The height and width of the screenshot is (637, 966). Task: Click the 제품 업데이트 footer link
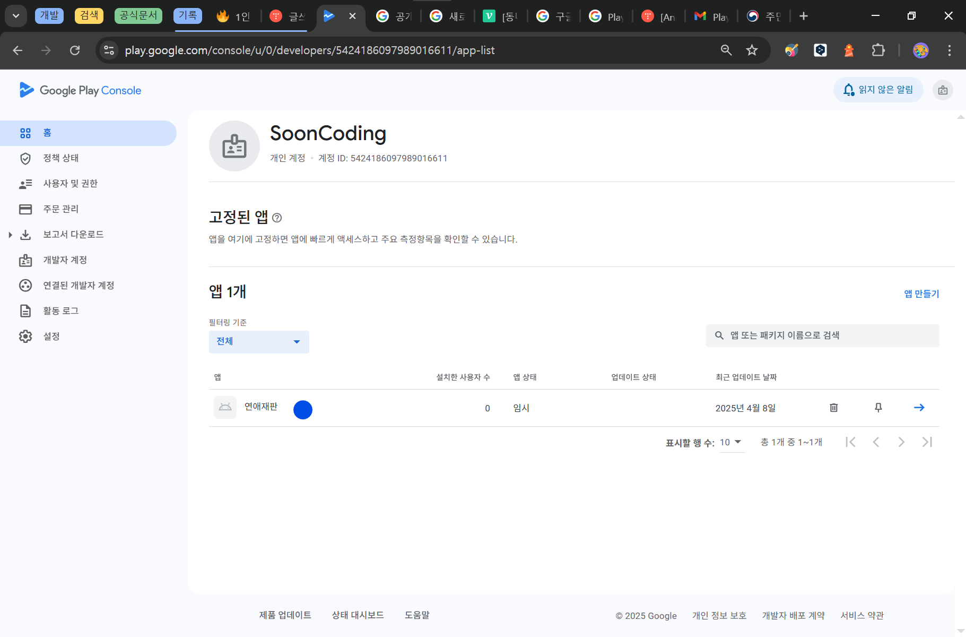285,615
